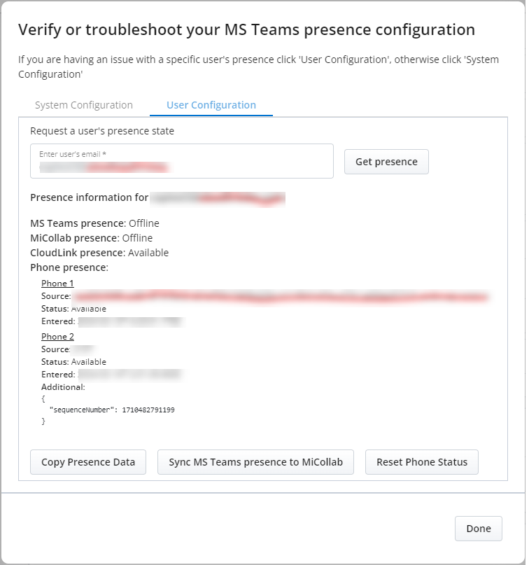Click the MS Teams presence Offline line
The height and width of the screenshot is (565, 529).
[x=94, y=223]
